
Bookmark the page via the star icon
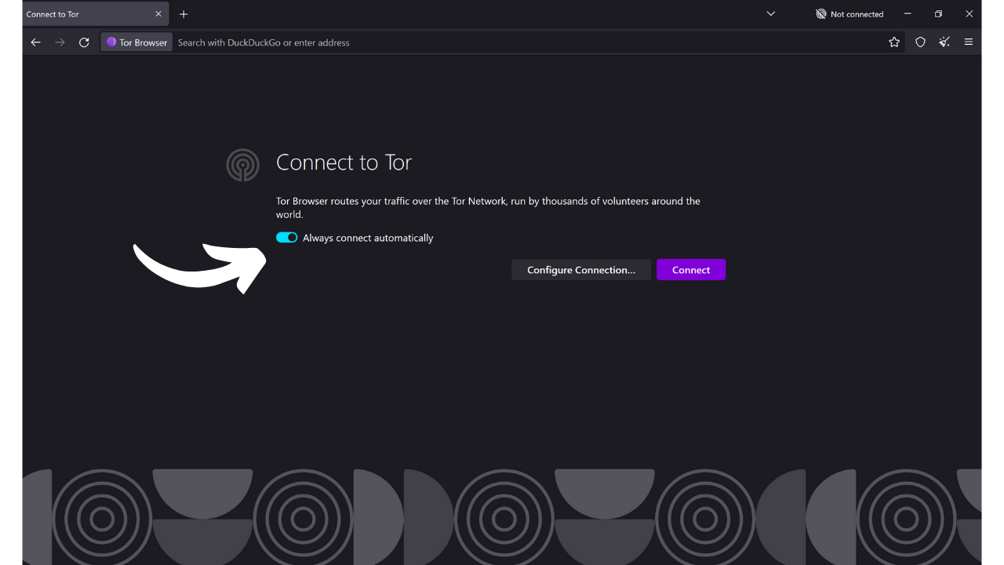point(894,42)
